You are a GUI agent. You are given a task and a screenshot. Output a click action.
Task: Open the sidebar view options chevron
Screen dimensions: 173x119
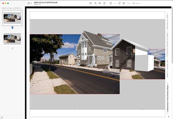pyautogui.click(x=32, y=3)
